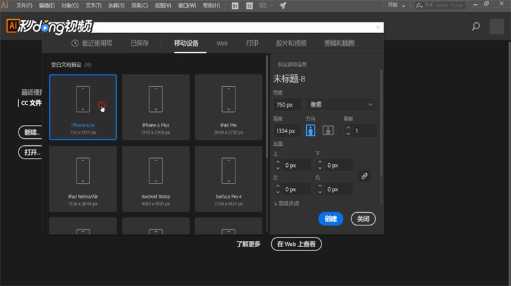Switch to the 胶片和视频 tab
This screenshot has height=286, width=511.
click(x=291, y=43)
